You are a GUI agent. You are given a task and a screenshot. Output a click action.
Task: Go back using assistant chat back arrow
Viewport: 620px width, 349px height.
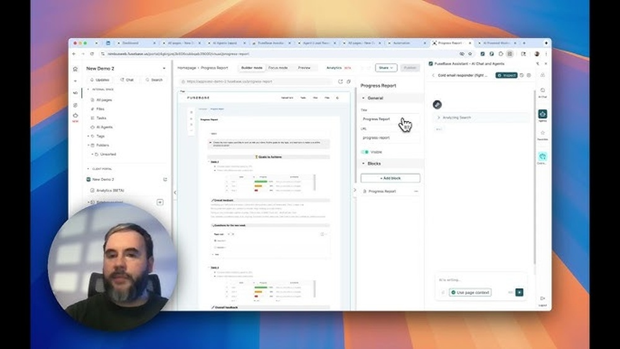pos(433,75)
